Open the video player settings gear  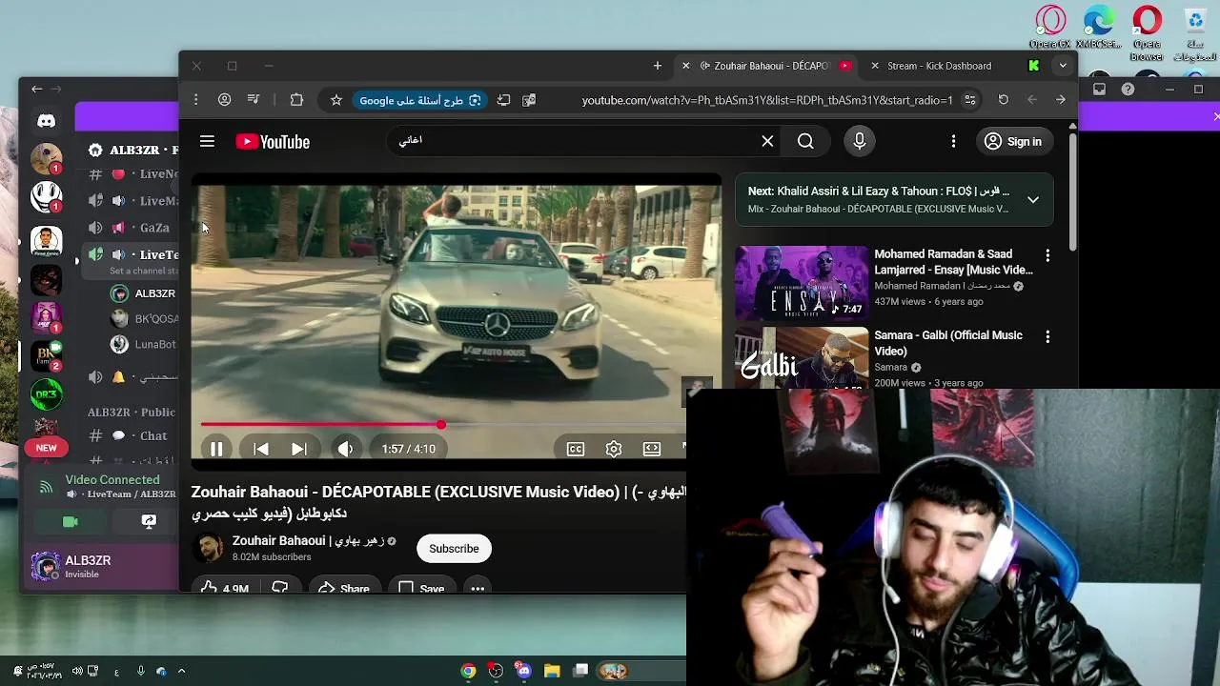[x=614, y=449]
